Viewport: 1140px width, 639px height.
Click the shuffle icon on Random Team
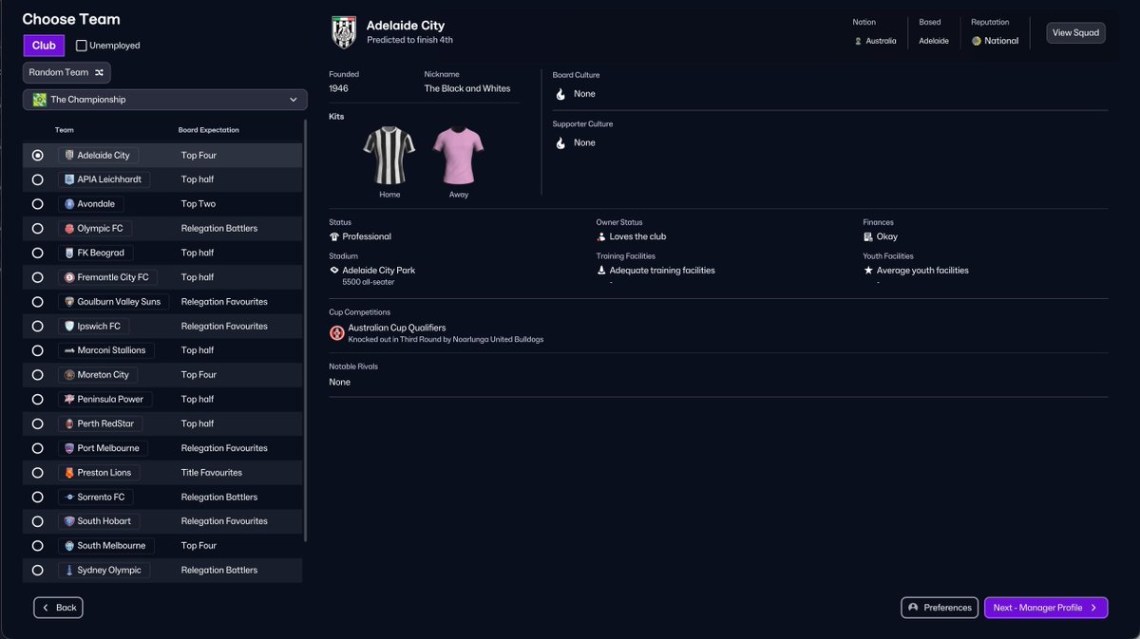click(x=99, y=72)
